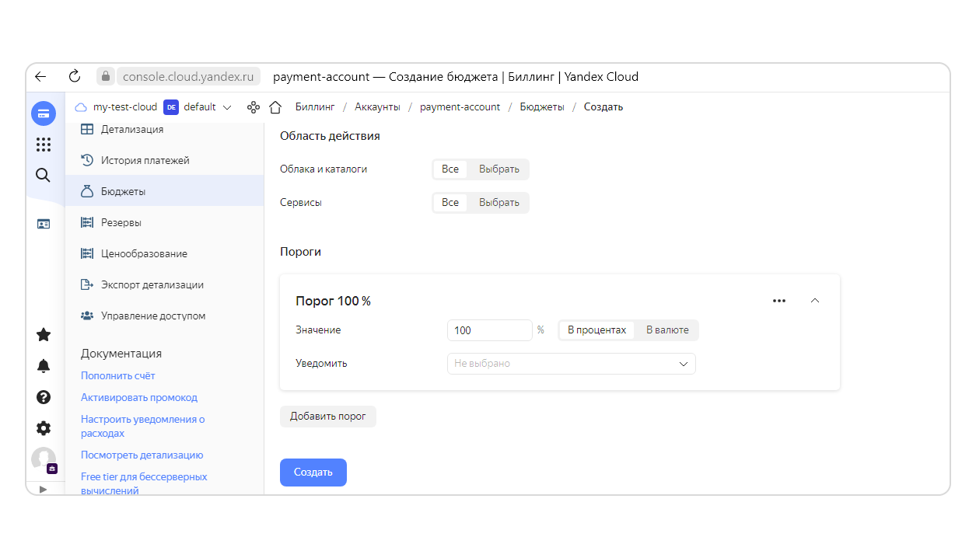
Task: Select Все for Сервисы
Action: 450,202
